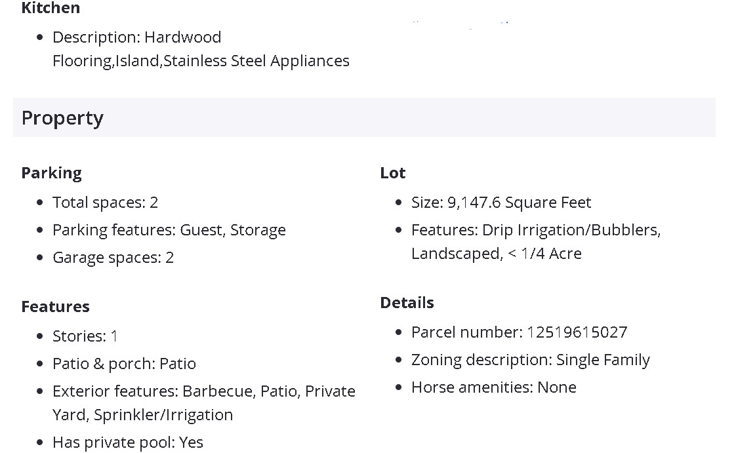The image size is (736, 453).
Task: Click the Parking heading
Action: pos(51,173)
